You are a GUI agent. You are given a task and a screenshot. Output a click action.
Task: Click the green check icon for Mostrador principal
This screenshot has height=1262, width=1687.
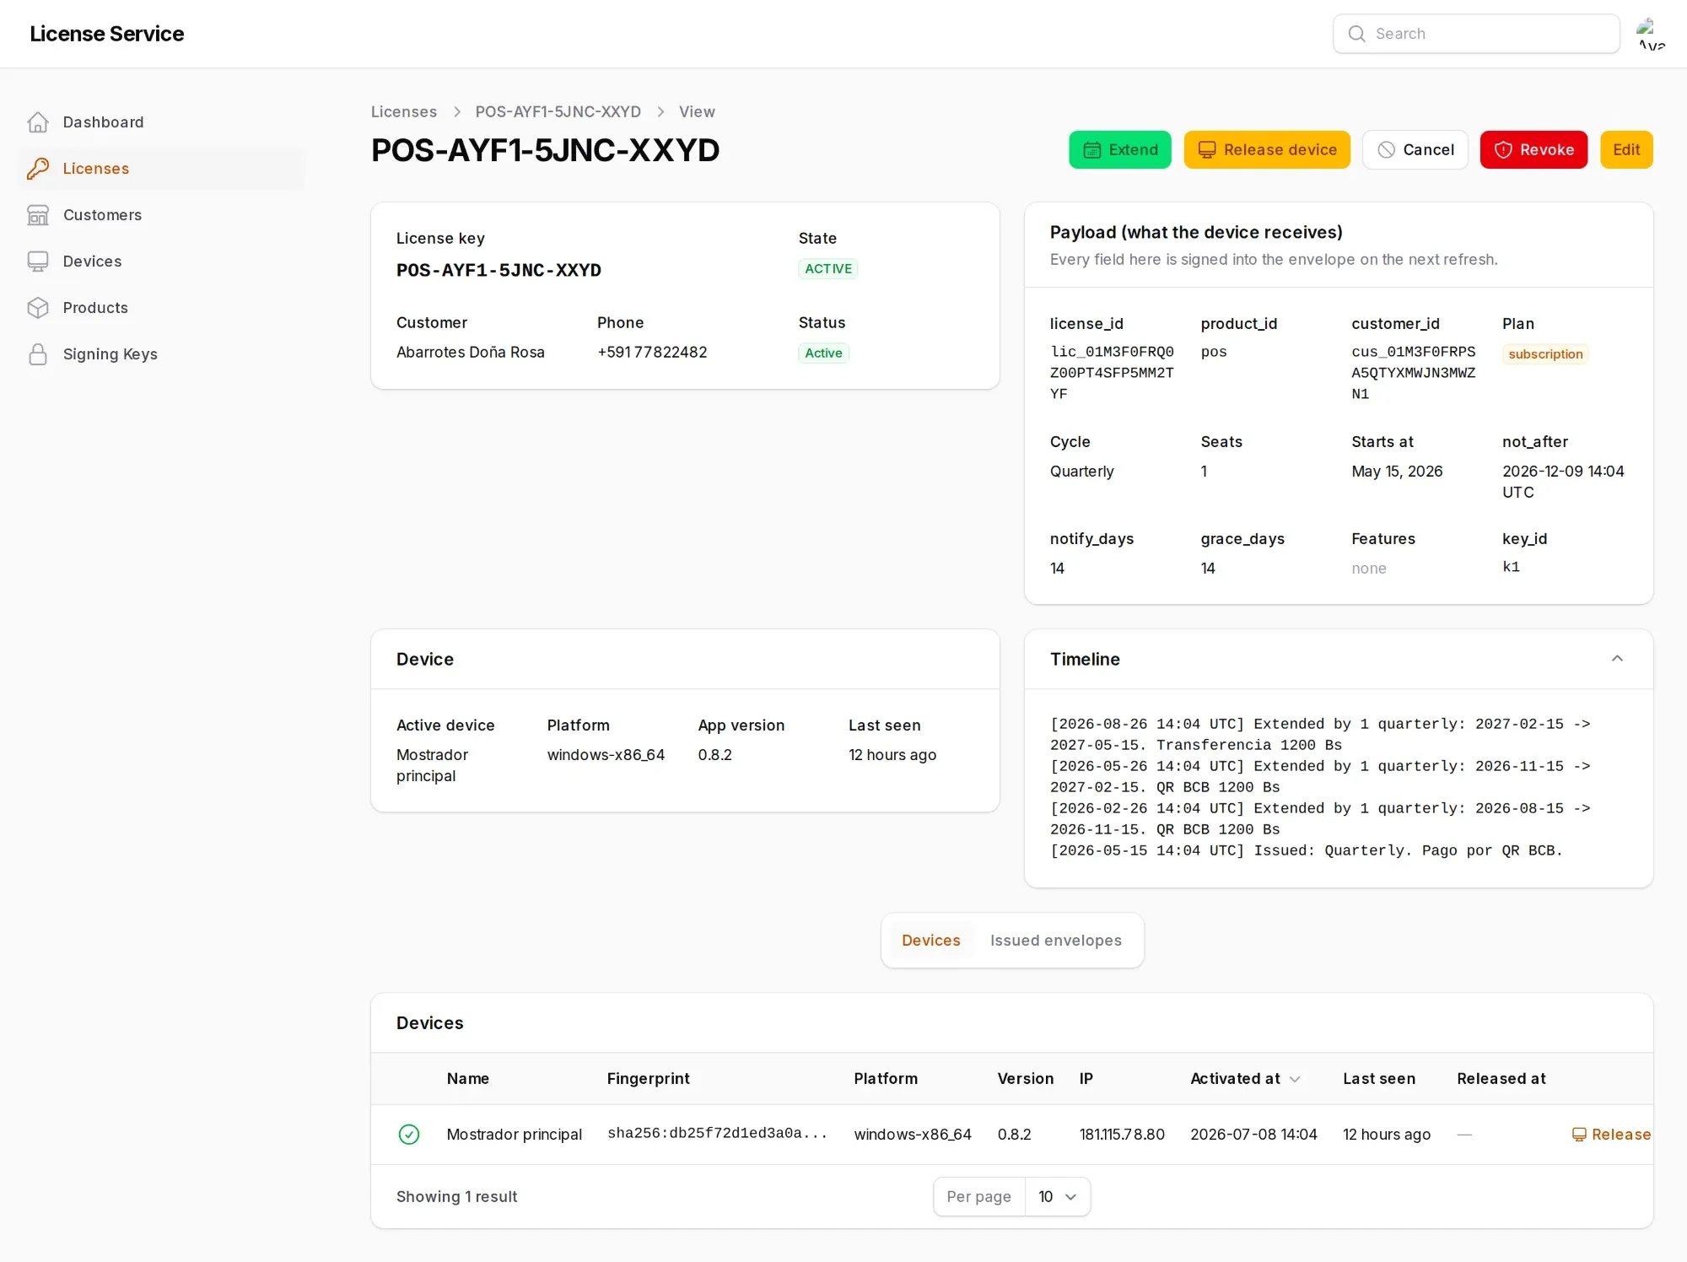pos(409,1135)
